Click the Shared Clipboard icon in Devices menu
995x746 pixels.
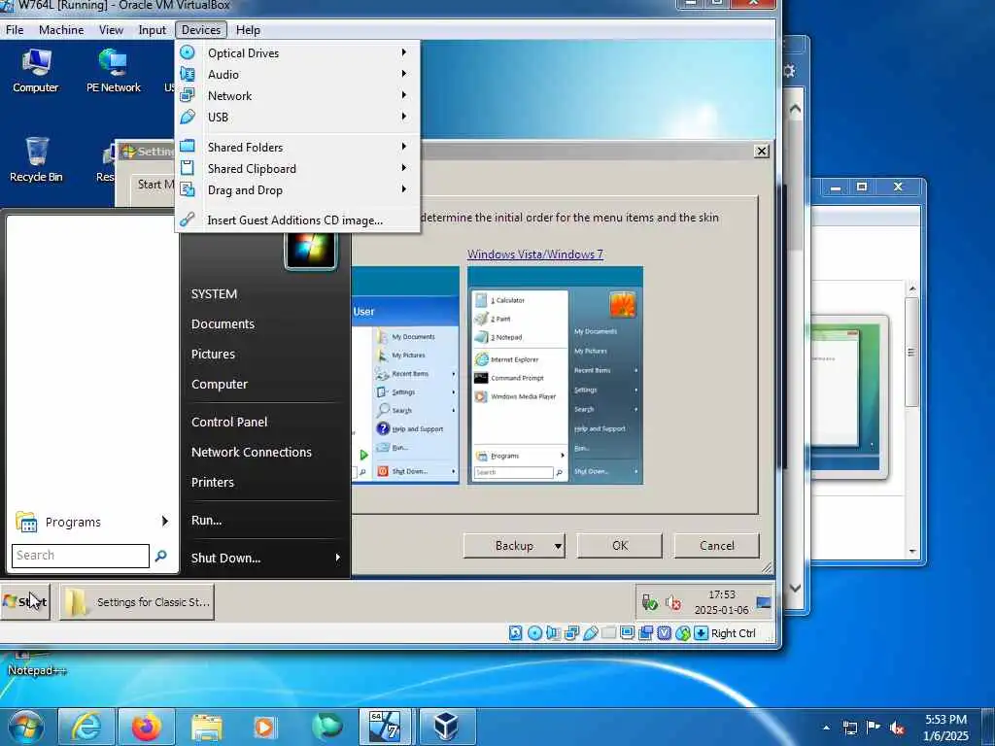(x=188, y=168)
